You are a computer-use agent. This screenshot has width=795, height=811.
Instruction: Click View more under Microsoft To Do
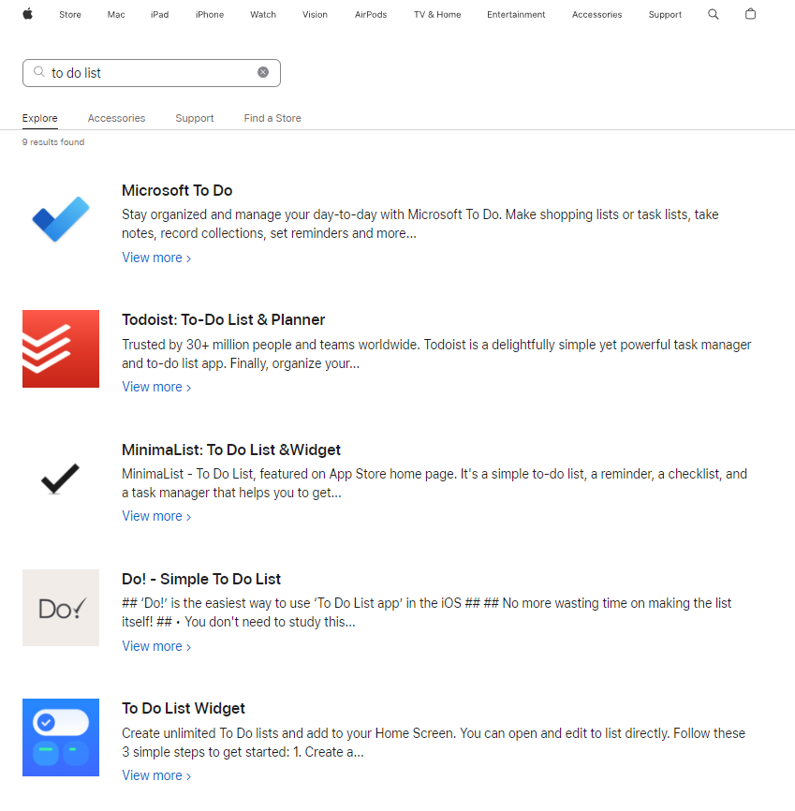(156, 258)
